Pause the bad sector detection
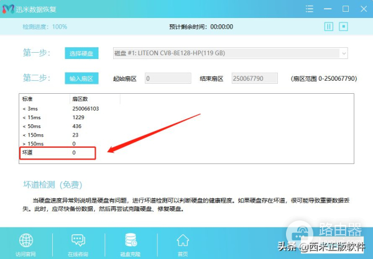The height and width of the screenshot is (259, 373). [329, 27]
